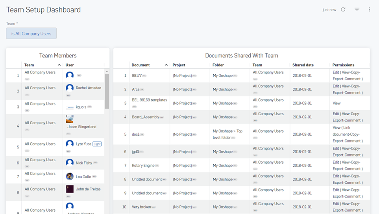379x214 pixels.
Task: Click the ellipsis next to document 98177
Action: click(144, 76)
